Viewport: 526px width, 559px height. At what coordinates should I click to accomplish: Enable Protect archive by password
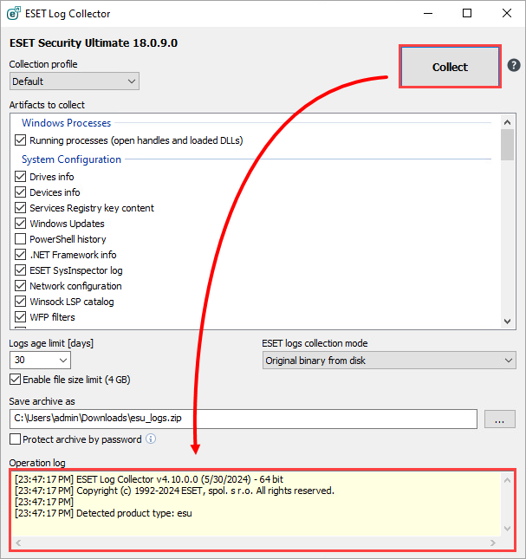[15, 439]
